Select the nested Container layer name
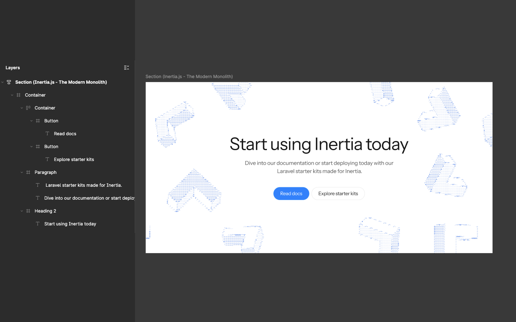The image size is (516, 322). [x=45, y=108]
